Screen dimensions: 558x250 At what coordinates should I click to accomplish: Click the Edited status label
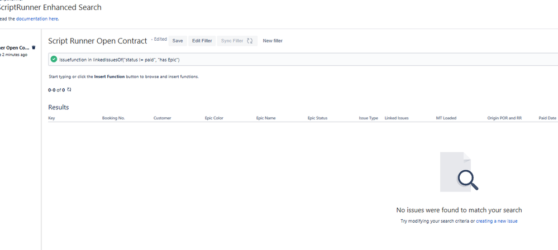point(160,39)
